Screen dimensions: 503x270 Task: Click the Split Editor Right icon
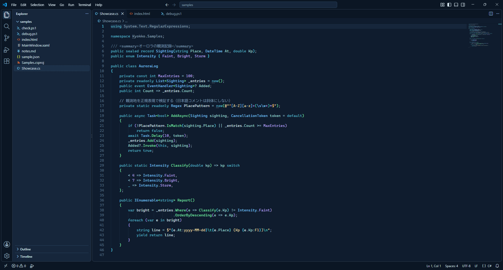491,14
